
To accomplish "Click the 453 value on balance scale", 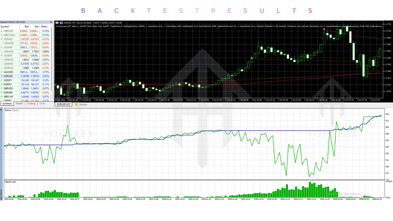I will coord(387,114).
